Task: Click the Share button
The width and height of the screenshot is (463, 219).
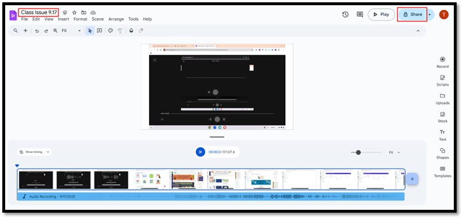Action: [412, 14]
